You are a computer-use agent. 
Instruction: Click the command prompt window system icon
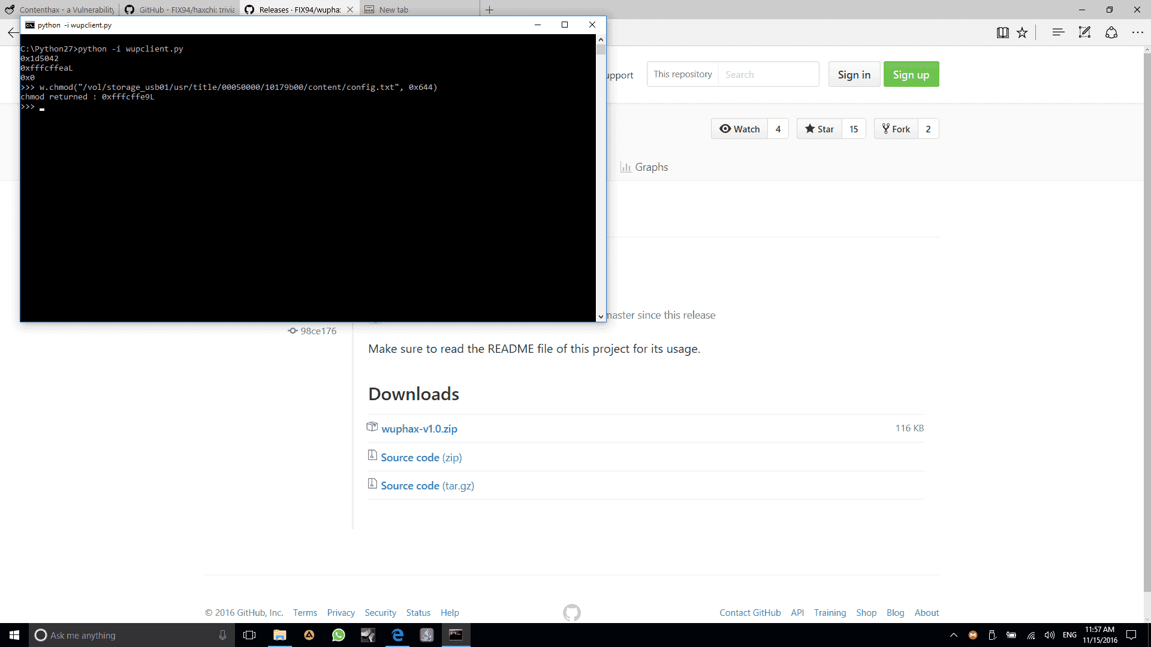click(29, 25)
